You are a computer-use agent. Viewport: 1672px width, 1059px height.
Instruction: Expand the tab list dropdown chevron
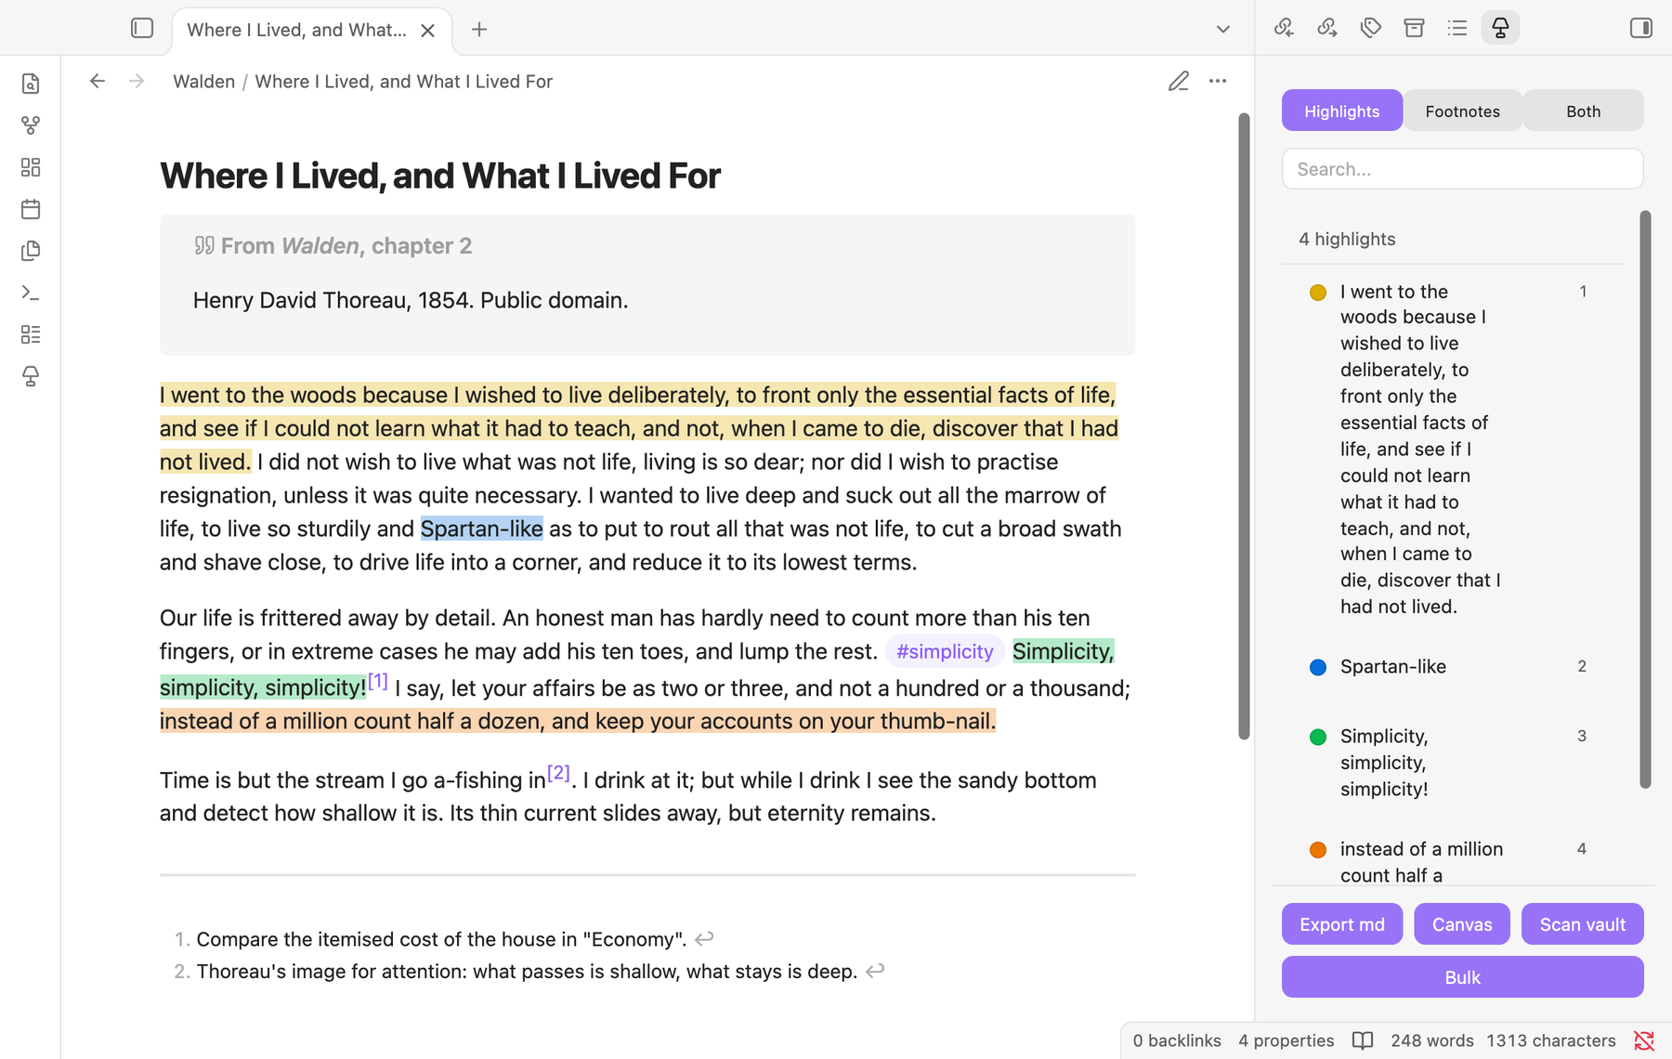click(x=1223, y=30)
